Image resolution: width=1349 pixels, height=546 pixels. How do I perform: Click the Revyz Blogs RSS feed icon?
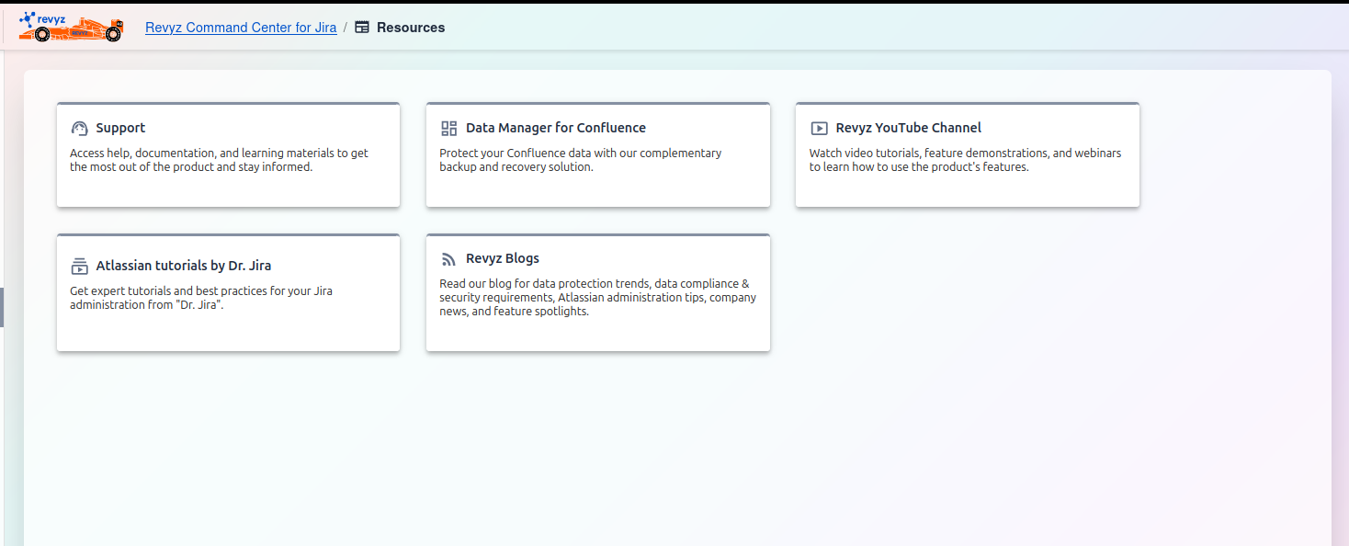coord(448,259)
